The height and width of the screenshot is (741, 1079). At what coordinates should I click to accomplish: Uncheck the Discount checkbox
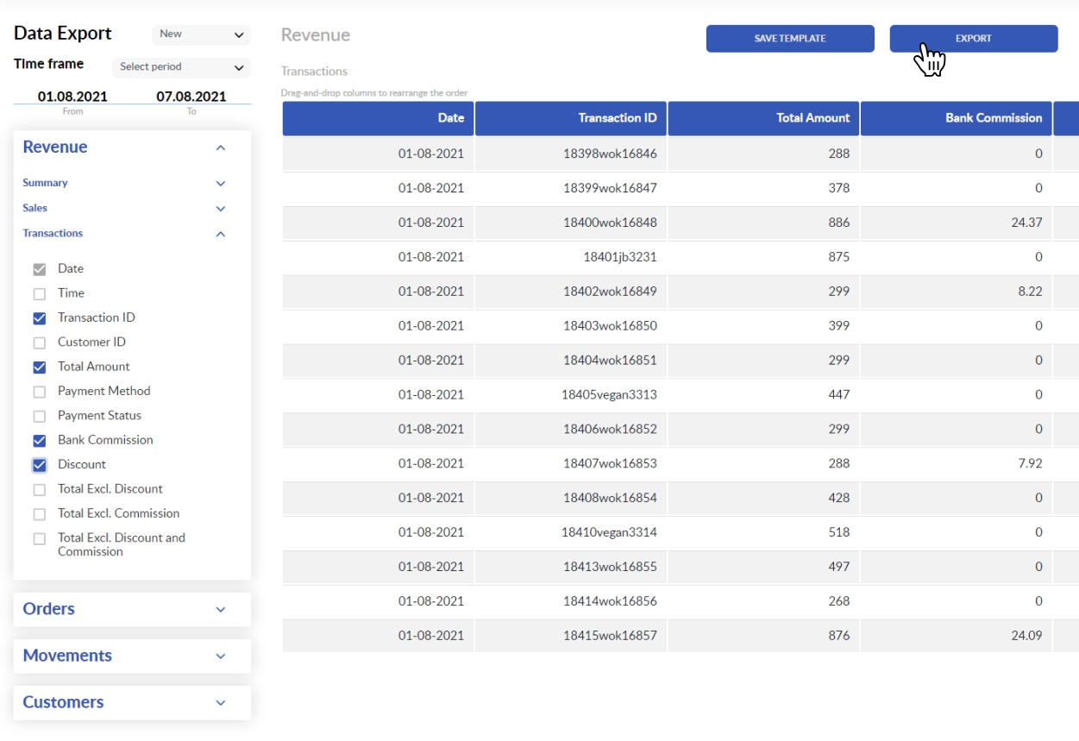[x=40, y=465]
